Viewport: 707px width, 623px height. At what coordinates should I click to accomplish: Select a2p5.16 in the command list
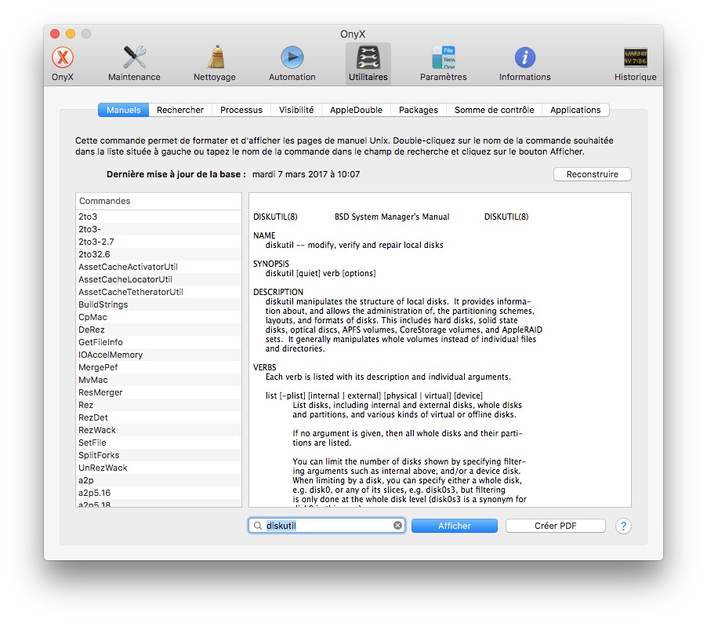click(x=158, y=493)
